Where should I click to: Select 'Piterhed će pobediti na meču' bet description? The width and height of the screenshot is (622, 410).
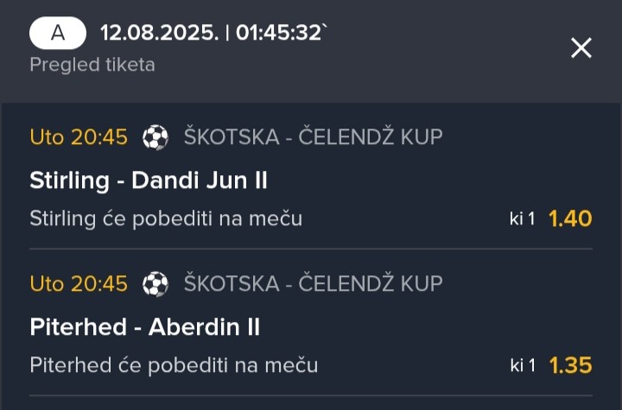174,365
